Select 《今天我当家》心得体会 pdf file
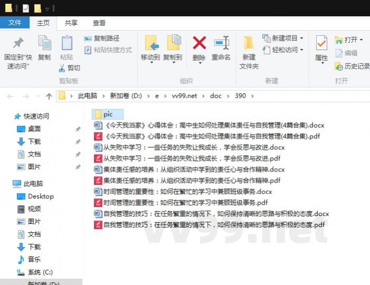Viewport: 370px width, 285px height. (207, 136)
